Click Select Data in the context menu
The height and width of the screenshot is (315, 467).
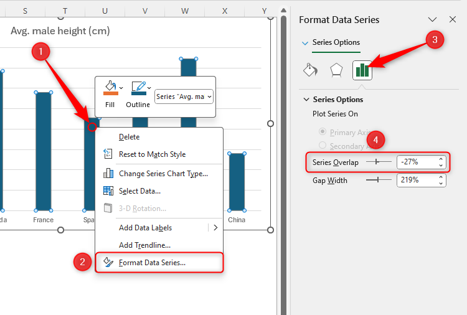pyautogui.click(x=139, y=191)
